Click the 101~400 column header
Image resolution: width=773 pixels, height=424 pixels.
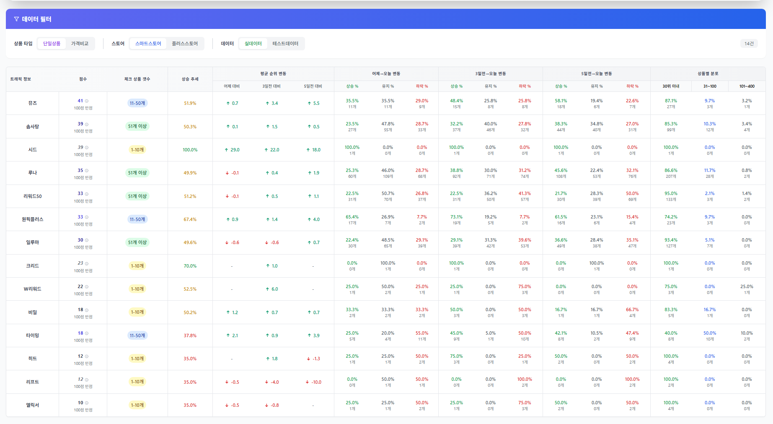click(x=747, y=86)
